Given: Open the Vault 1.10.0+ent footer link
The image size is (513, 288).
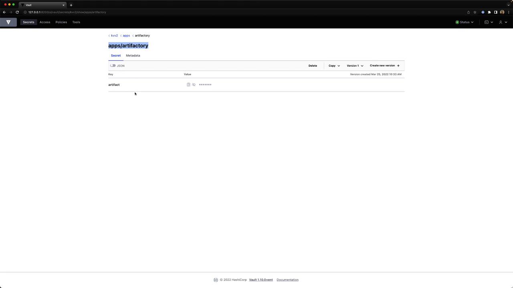Looking at the screenshot, I should [x=261, y=280].
